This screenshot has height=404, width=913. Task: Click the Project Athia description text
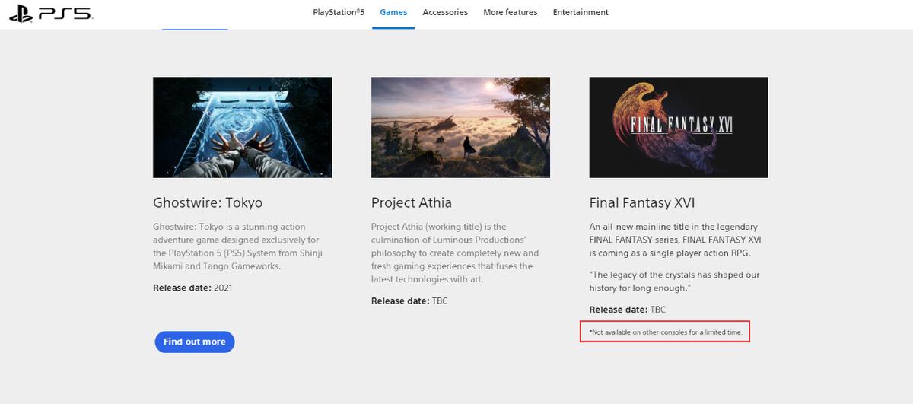click(x=455, y=253)
